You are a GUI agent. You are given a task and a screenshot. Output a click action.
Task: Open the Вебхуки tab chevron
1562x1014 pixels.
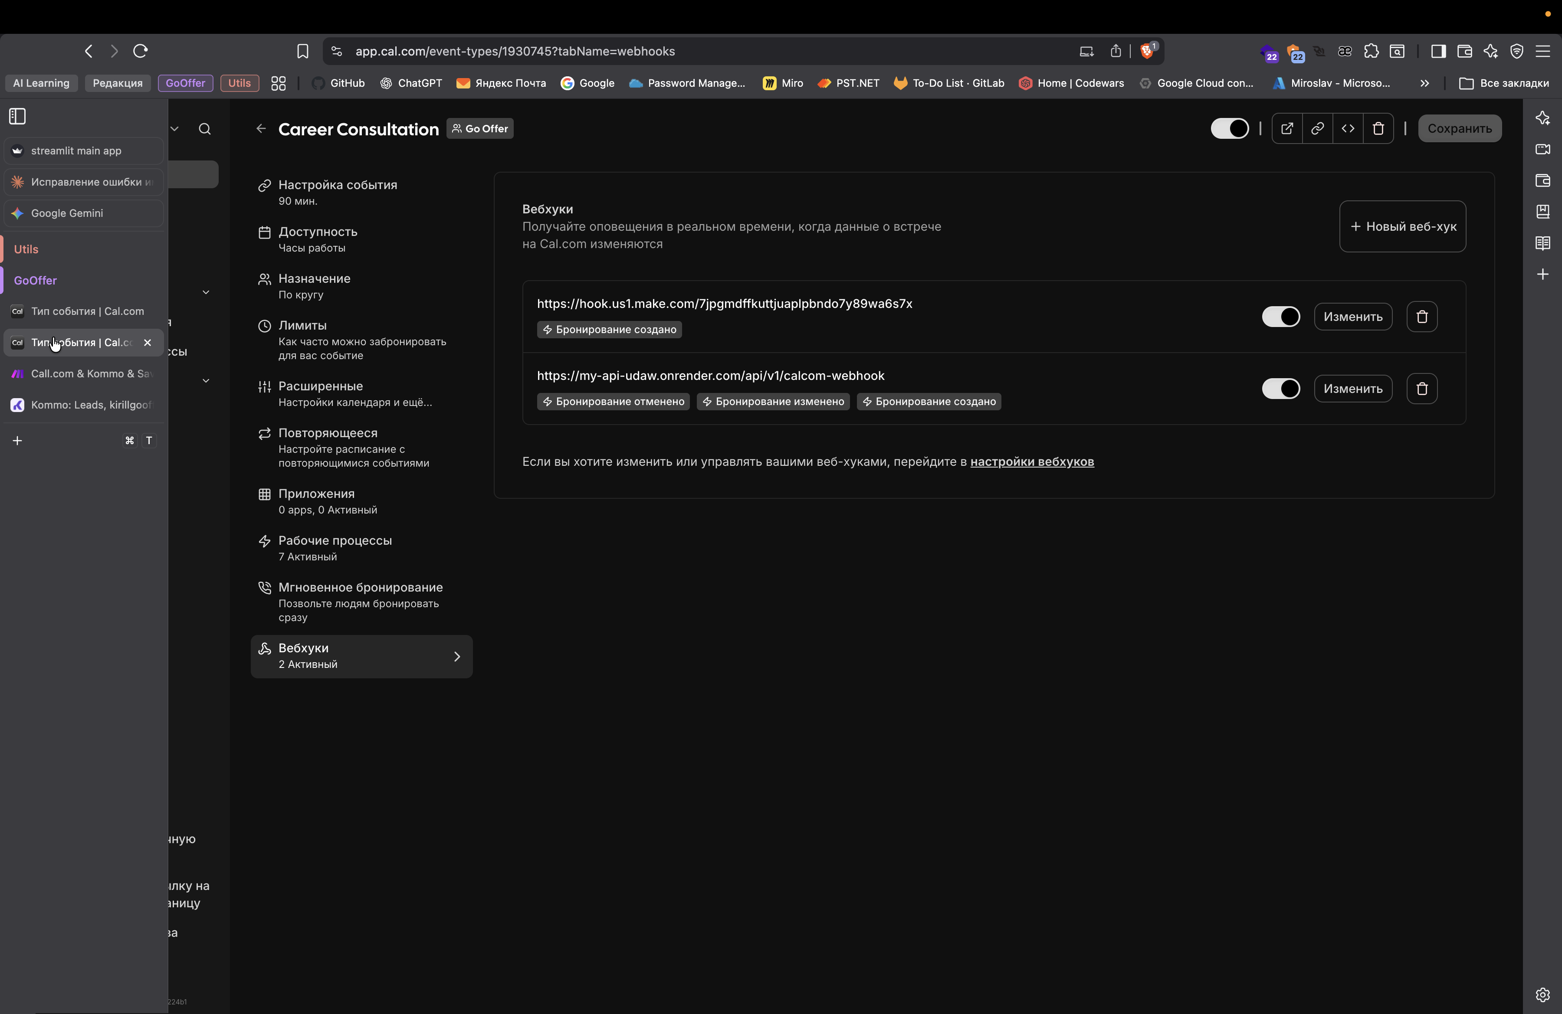click(457, 657)
